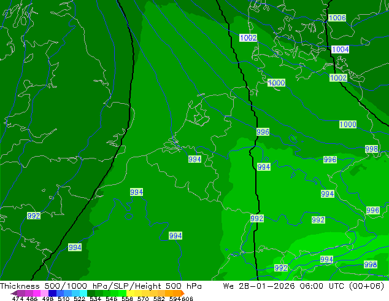389x301 pixels.
Task: Click the bright yellow swatch above legend value 558
Action: tap(130, 293)
